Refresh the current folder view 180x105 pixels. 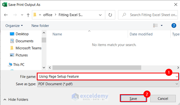(110, 15)
